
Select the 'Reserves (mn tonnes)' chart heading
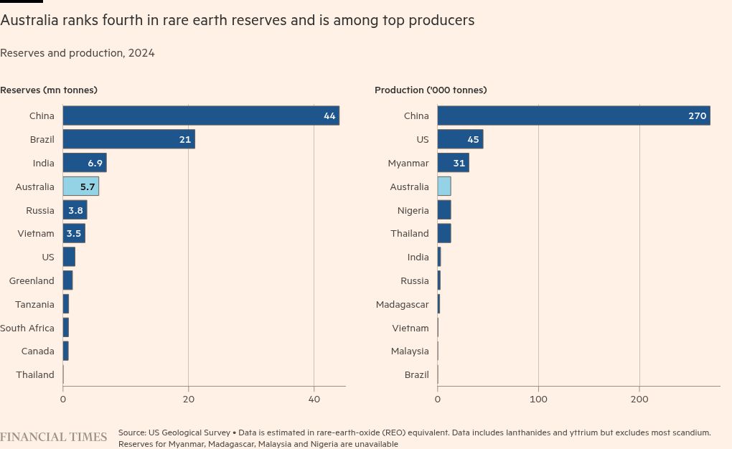point(49,90)
